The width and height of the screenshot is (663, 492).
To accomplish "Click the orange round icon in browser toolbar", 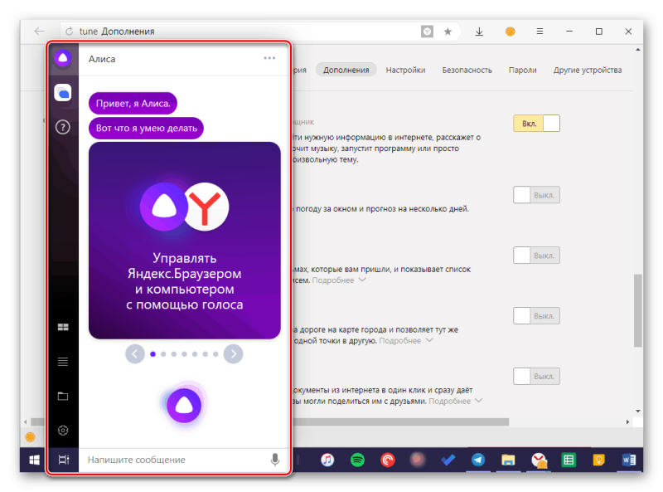I will (x=511, y=32).
